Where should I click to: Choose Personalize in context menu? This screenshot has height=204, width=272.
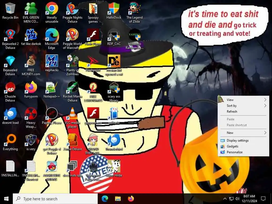[243, 152]
